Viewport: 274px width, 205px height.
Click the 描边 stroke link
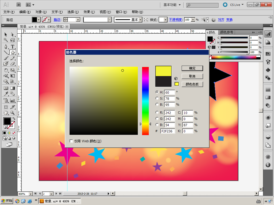click(57, 20)
